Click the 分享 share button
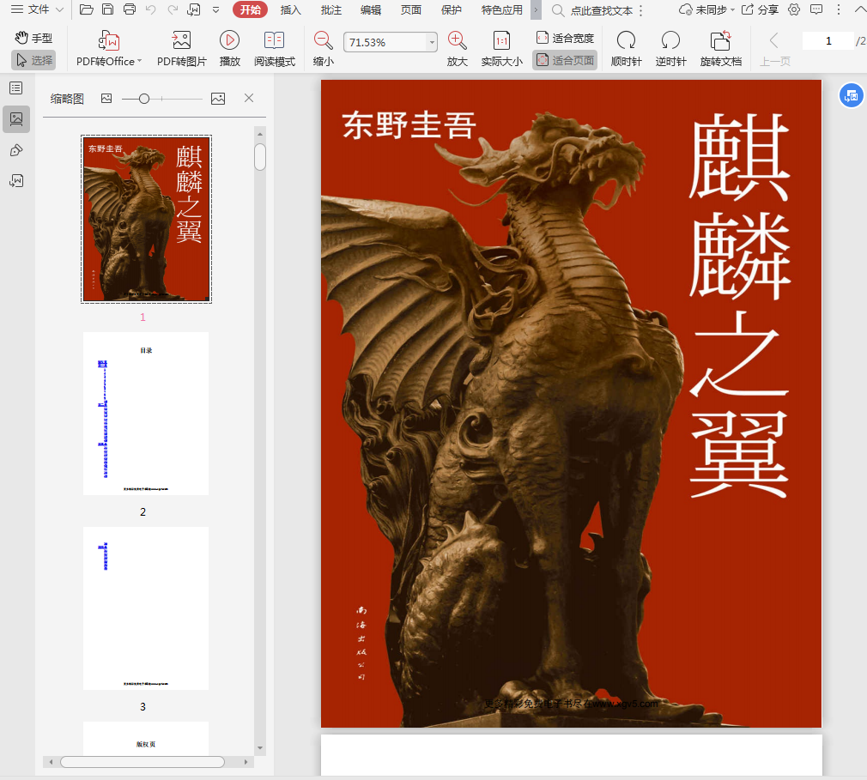867x780 pixels. [x=760, y=9]
